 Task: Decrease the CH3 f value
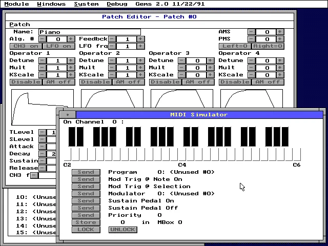pyautogui.click(x=34, y=175)
